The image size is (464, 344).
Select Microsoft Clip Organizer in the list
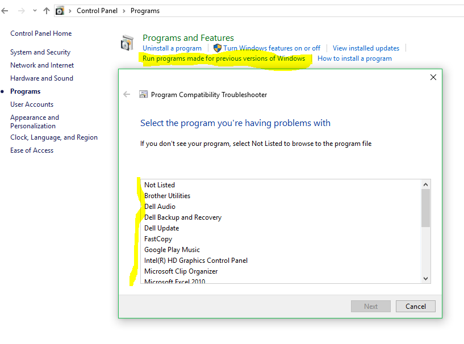click(x=281, y=271)
